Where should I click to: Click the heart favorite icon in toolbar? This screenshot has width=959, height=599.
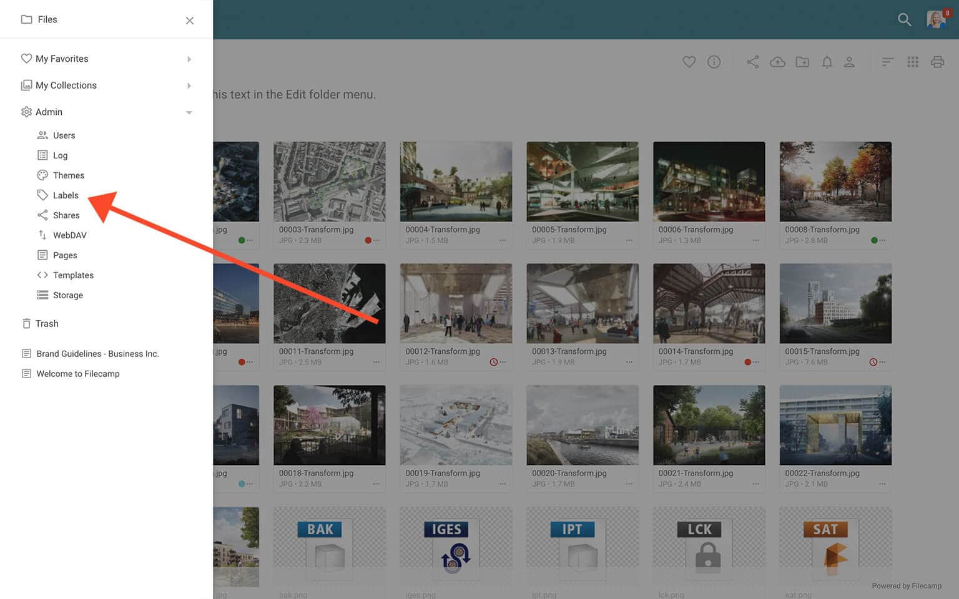pyautogui.click(x=689, y=62)
